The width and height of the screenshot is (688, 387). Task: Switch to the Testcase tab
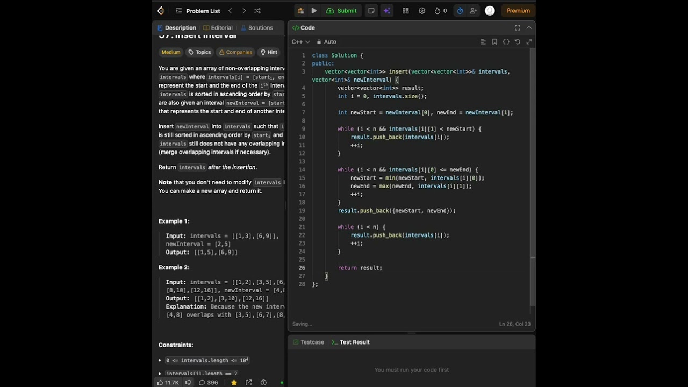(309, 342)
